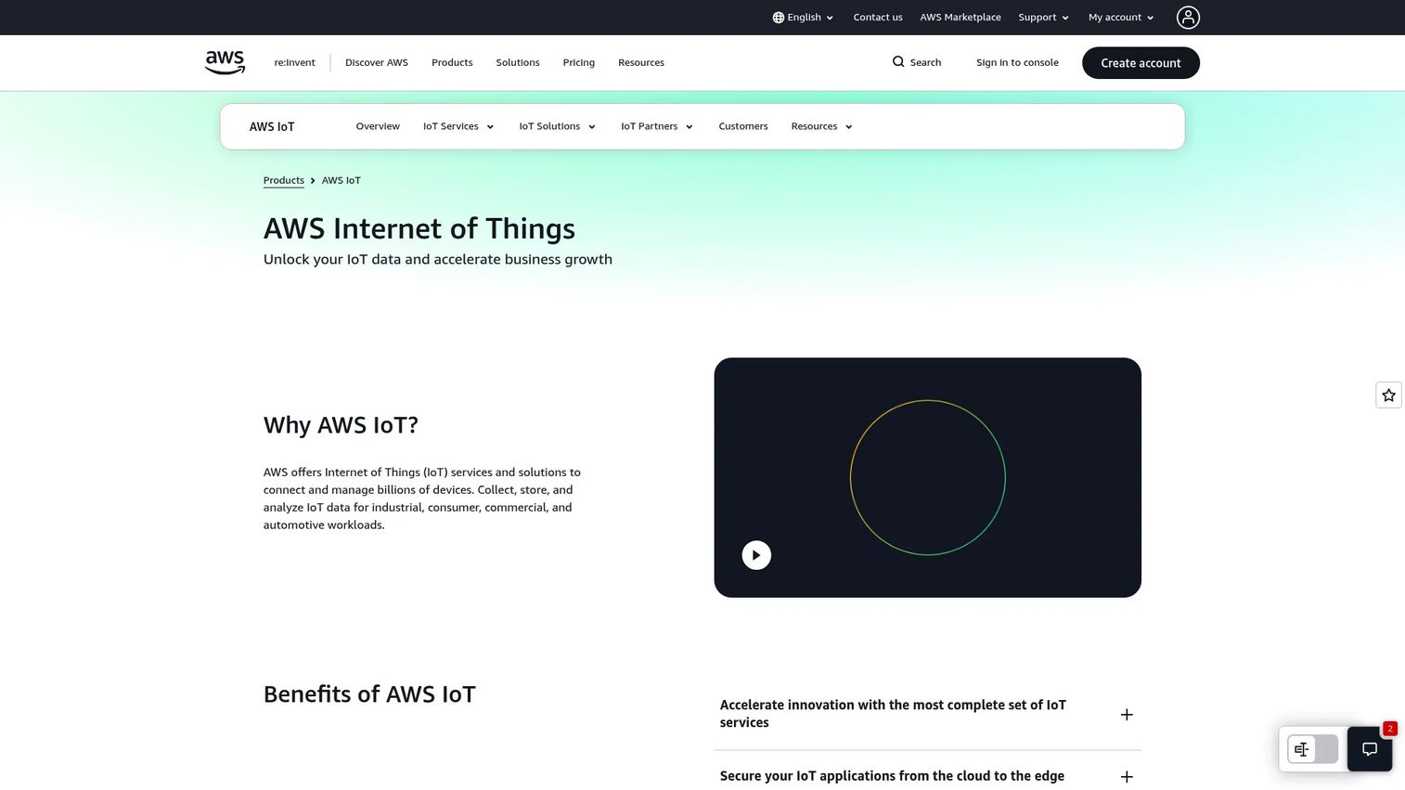Open the English language dropdown
Screen dimensions: 1405x790
(x=804, y=18)
